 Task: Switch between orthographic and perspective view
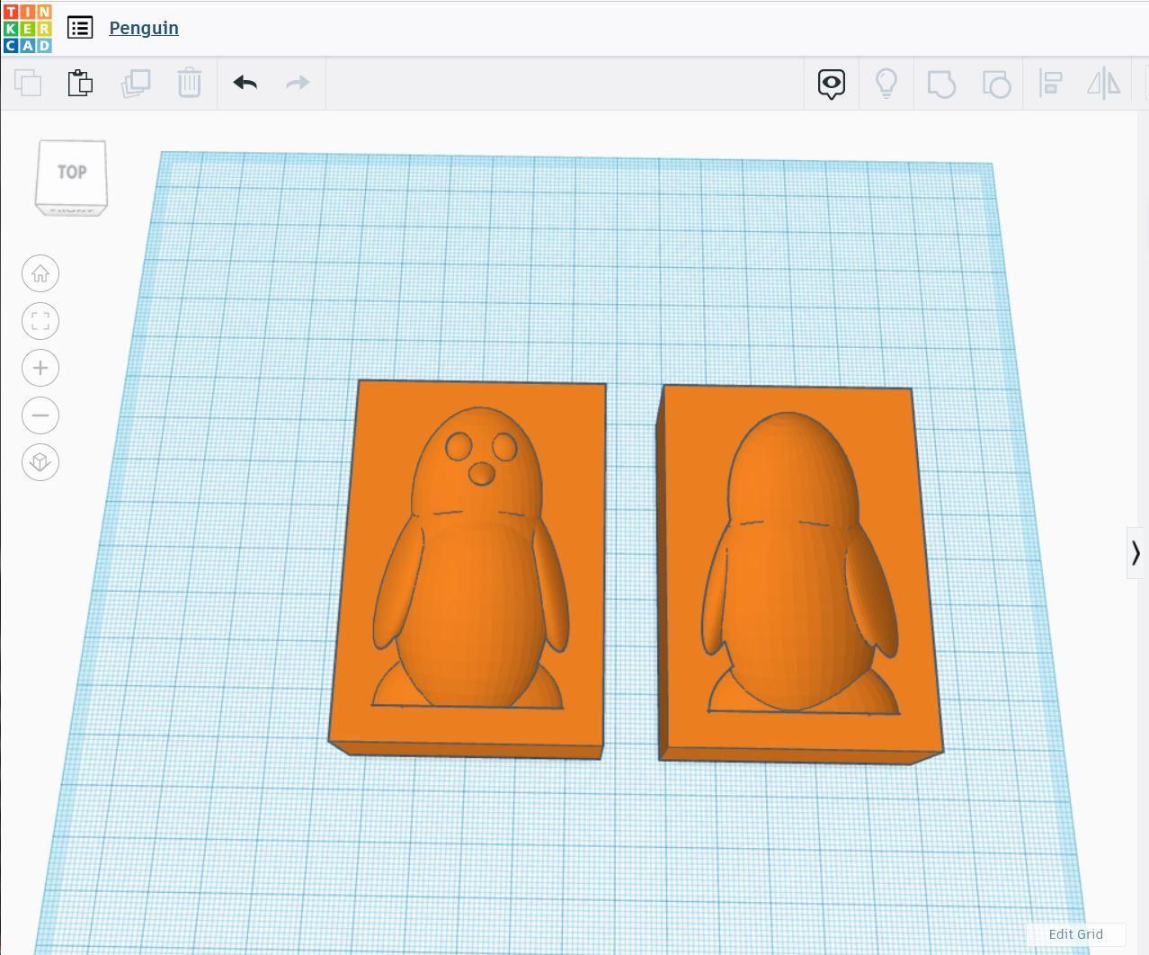point(40,462)
